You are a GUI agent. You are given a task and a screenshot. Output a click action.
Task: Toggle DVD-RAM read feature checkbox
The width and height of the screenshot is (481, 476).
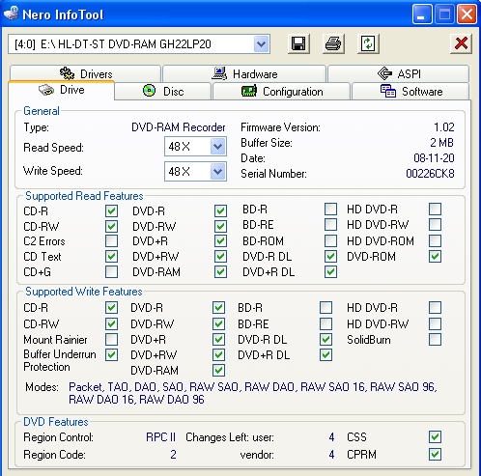tap(220, 272)
